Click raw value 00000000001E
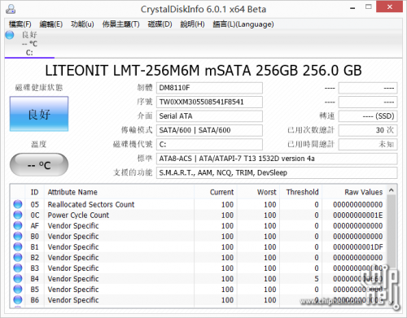Image resolution: width=407 pixels, height=318 pixels. (358, 215)
